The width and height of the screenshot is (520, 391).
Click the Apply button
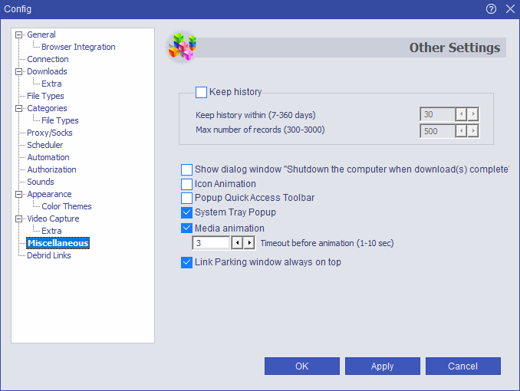[383, 366]
